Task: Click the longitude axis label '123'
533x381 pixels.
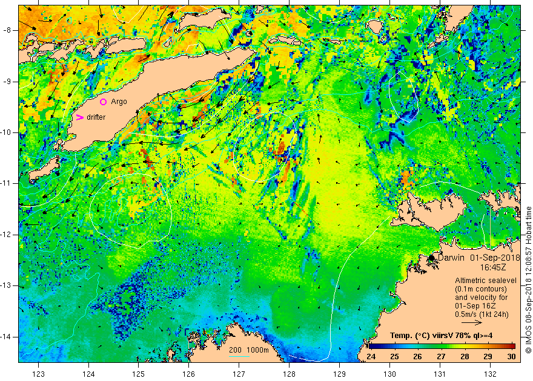Action: point(38,374)
